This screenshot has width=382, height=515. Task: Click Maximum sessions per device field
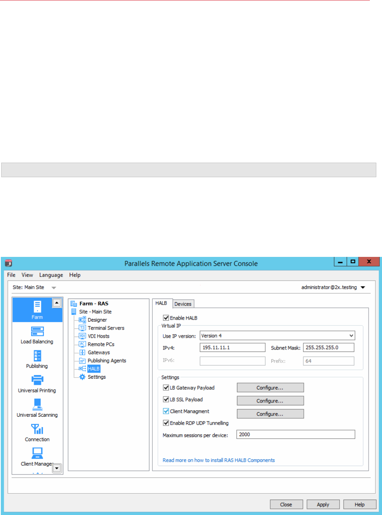tap(296, 434)
